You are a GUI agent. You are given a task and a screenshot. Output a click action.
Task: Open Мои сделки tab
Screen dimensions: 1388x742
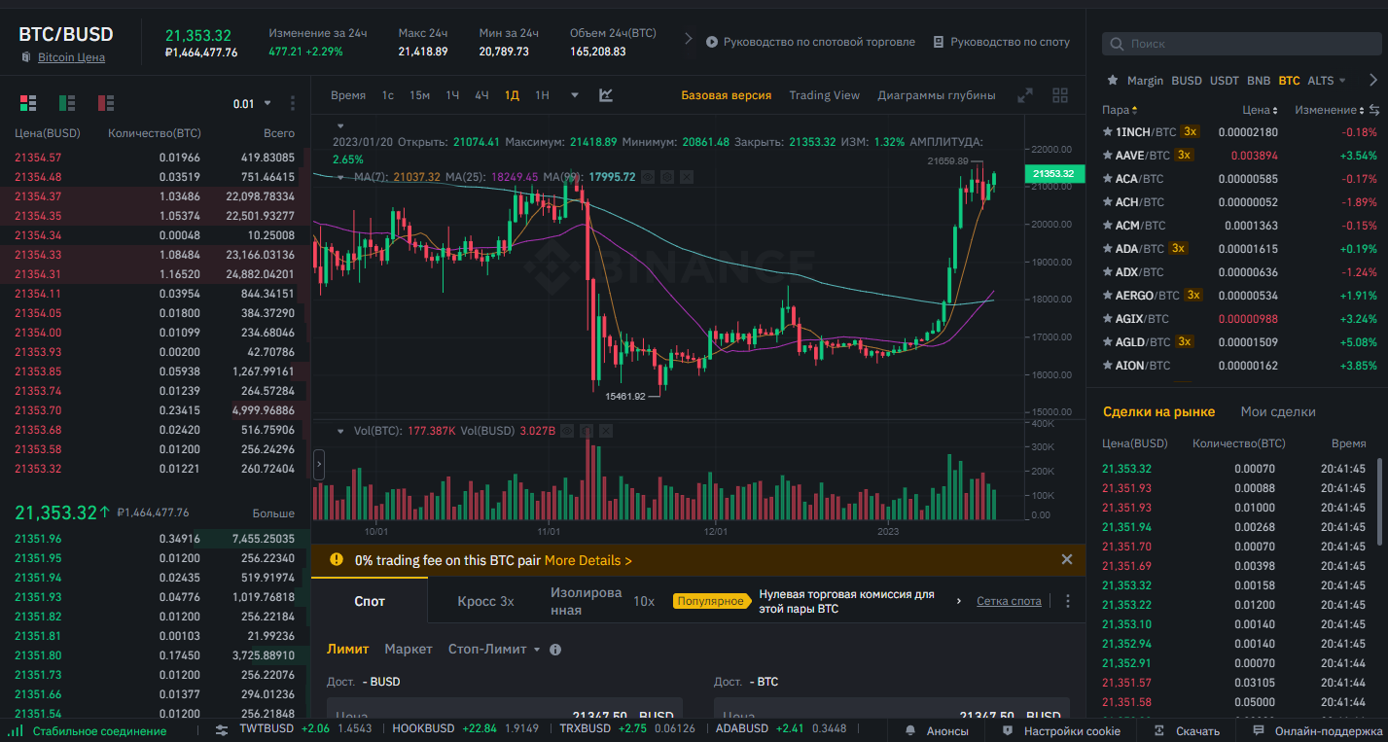pos(1277,411)
